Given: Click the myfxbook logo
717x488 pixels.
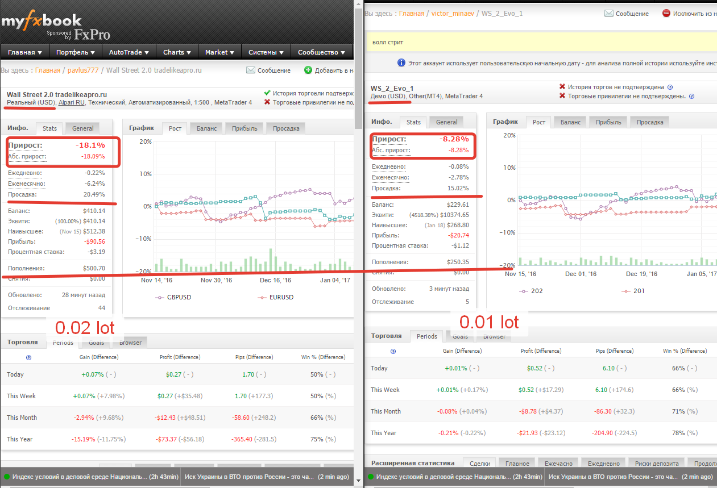Looking at the screenshot, I should click(x=41, y=22).
